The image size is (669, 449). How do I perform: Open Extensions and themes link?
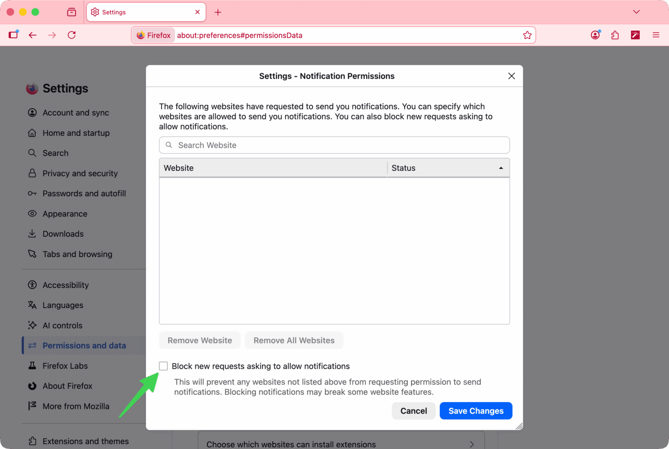click(x=85, y=441)
